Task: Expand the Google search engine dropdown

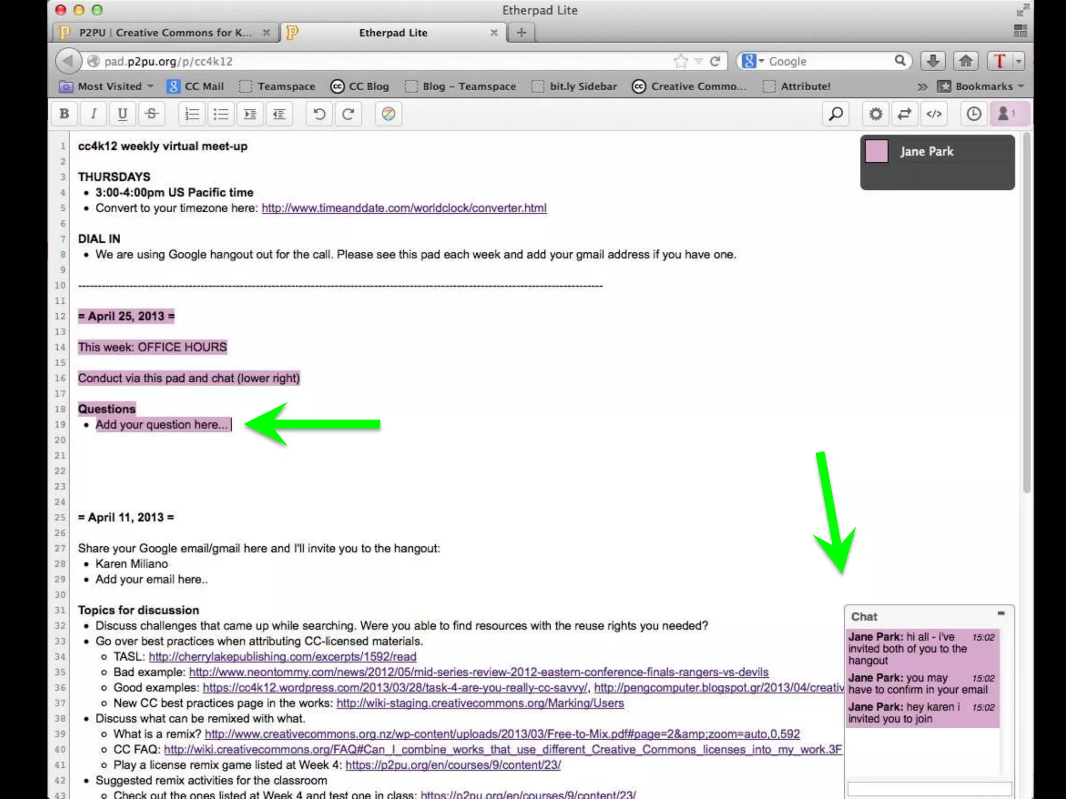Action: (753, 61)
